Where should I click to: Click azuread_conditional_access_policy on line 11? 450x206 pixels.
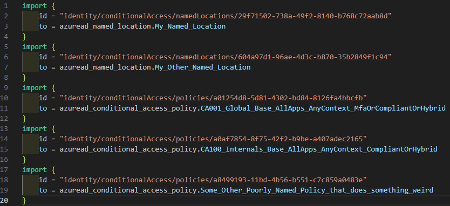point(129,108)
